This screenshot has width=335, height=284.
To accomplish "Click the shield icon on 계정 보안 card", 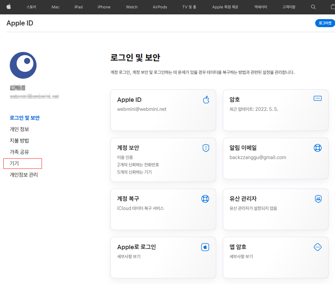I will pos(206,148).
